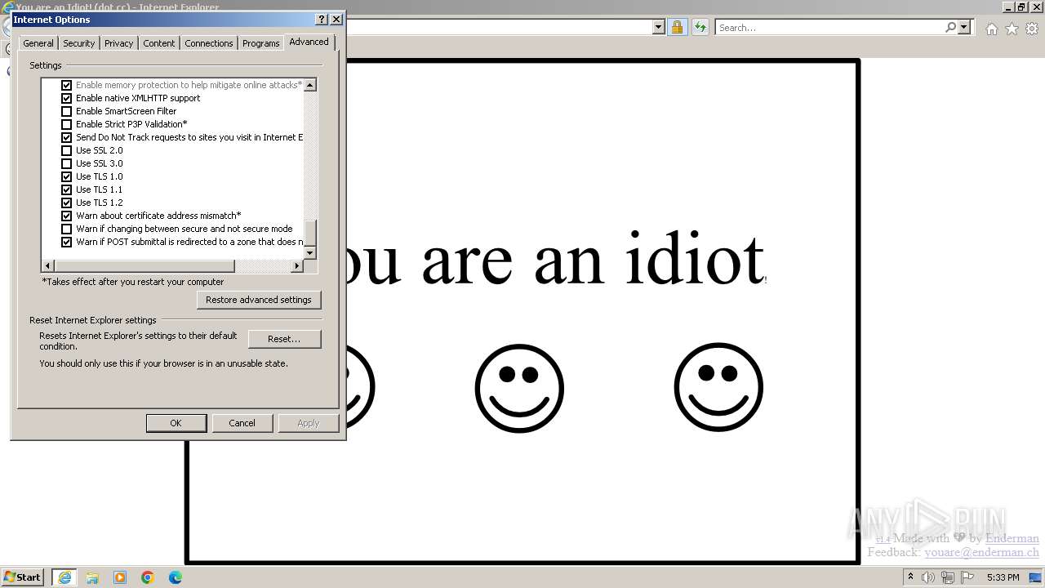Show hidden system tray icons

pyautogui.click(x=910, y=577)
